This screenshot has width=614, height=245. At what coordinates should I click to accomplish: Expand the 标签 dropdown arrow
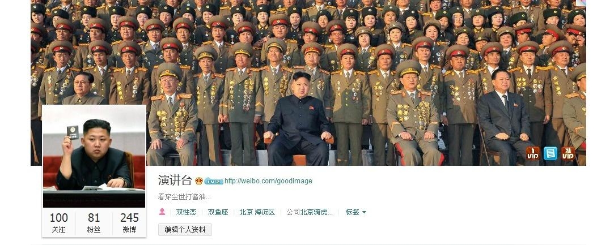point(364,212)
